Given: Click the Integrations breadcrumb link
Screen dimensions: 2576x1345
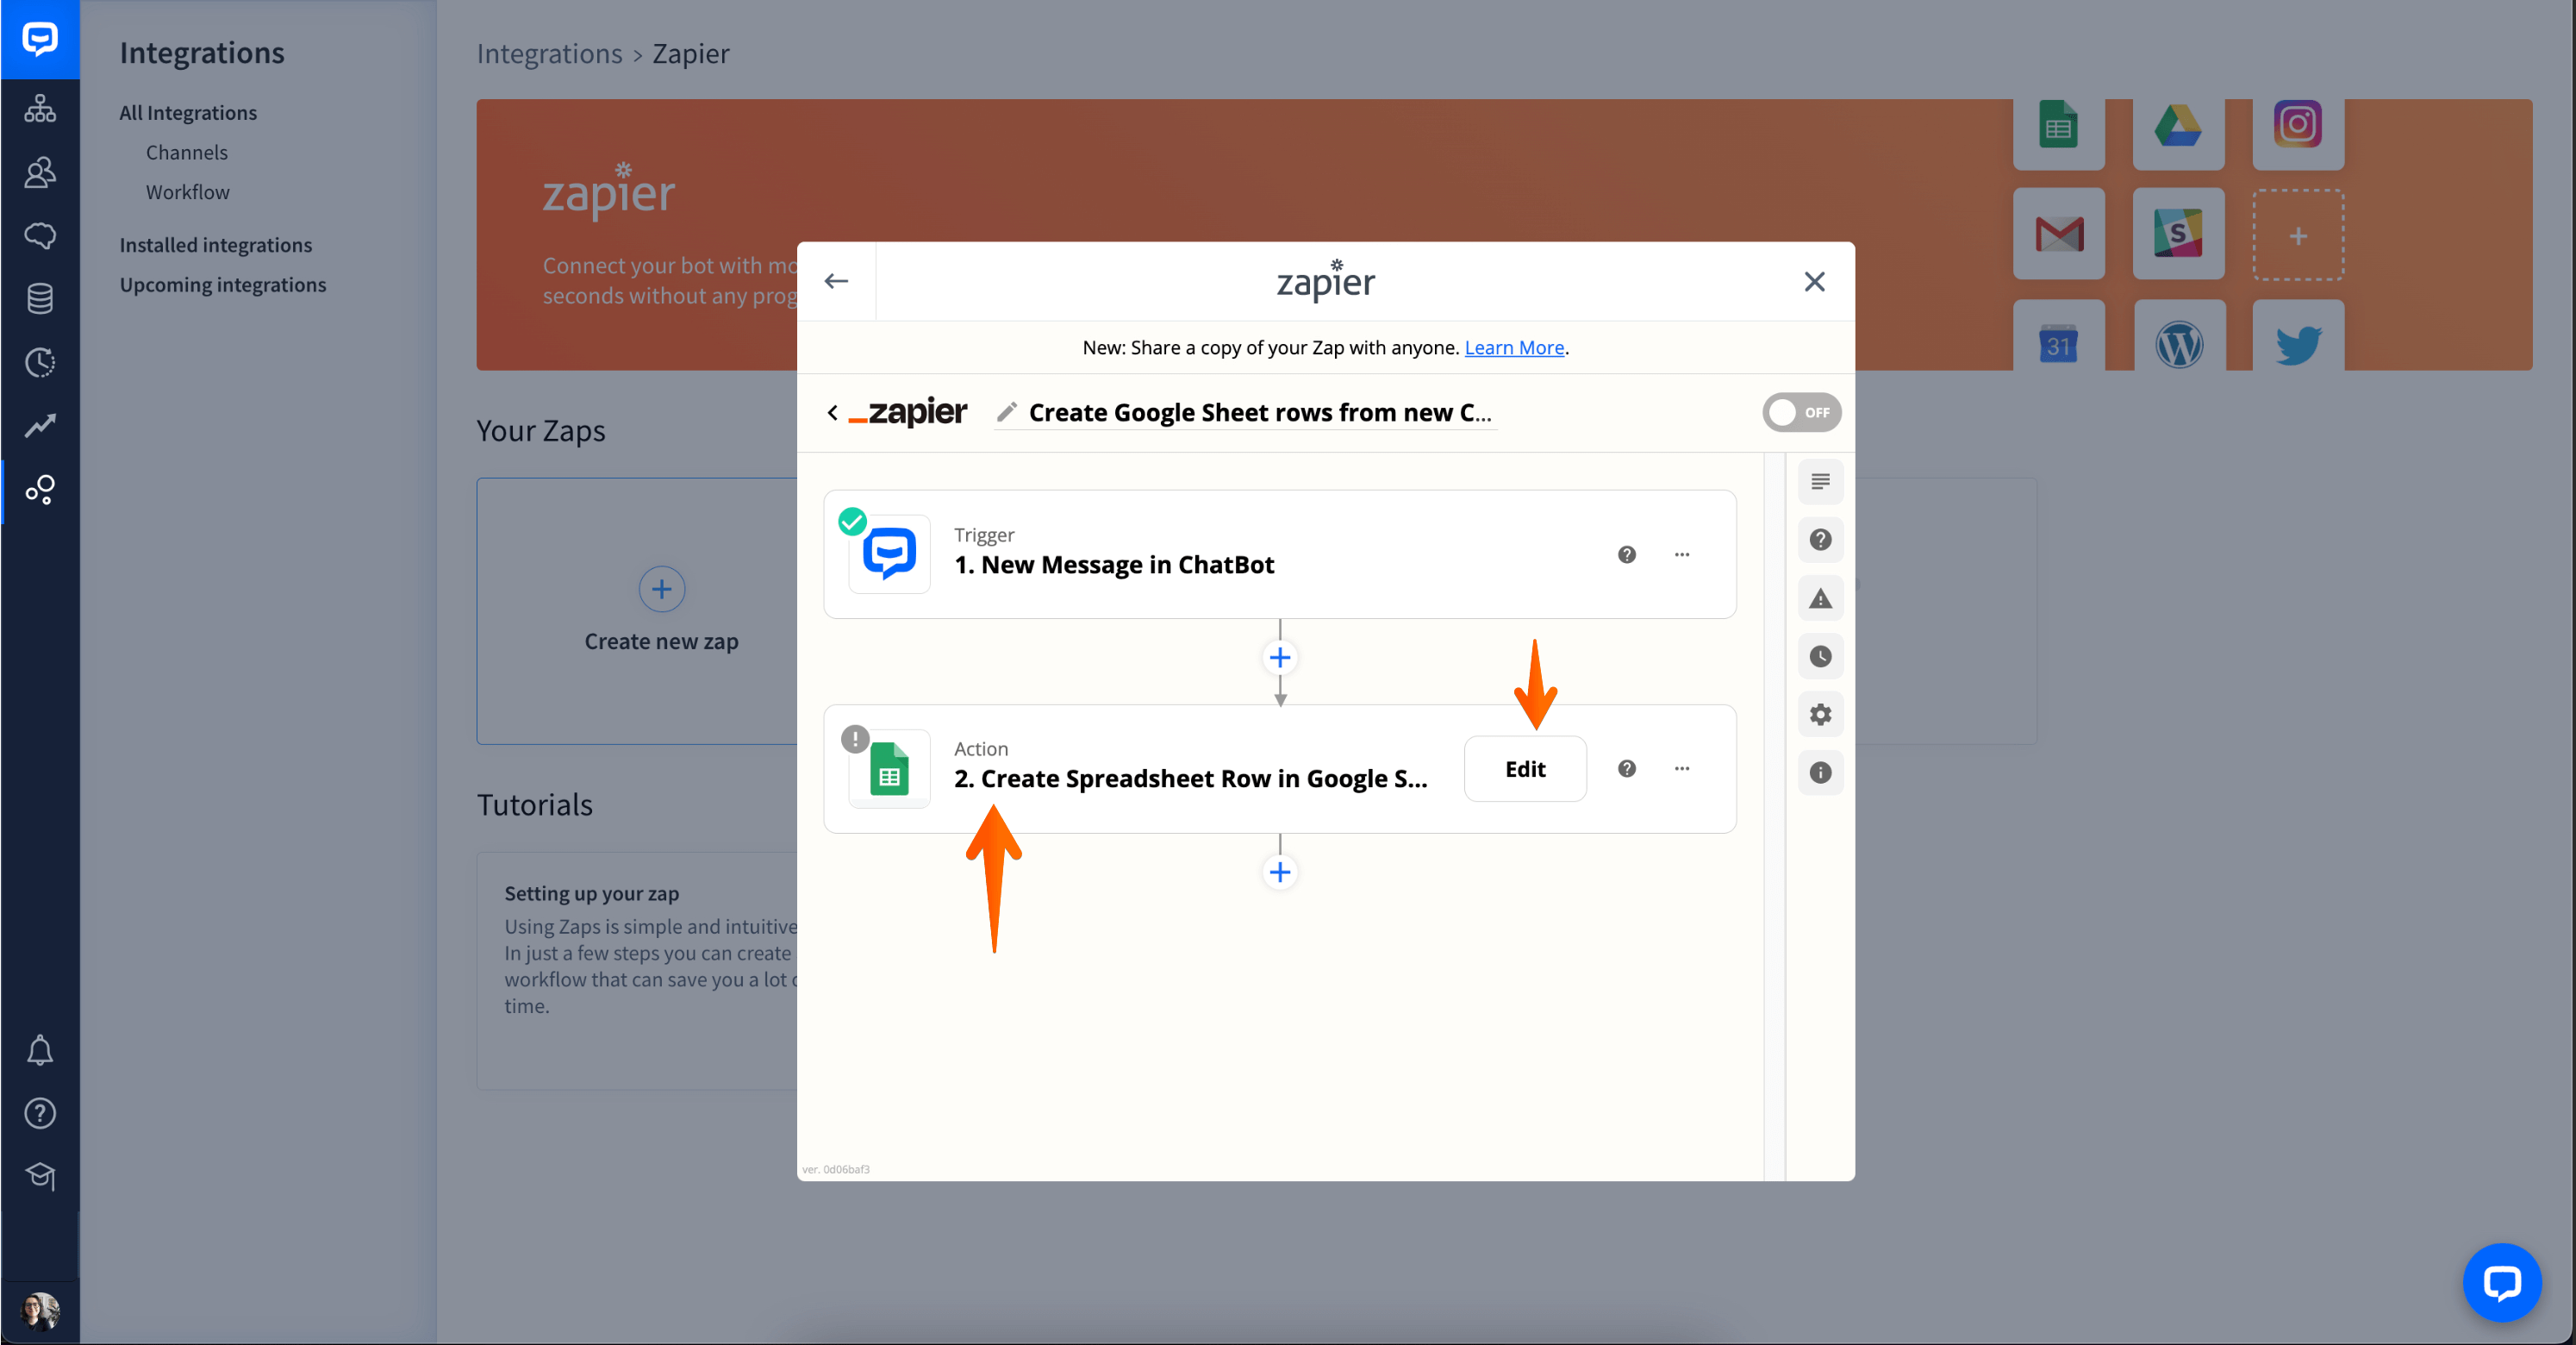Looking at the screenshot, I should pos(549,53).
